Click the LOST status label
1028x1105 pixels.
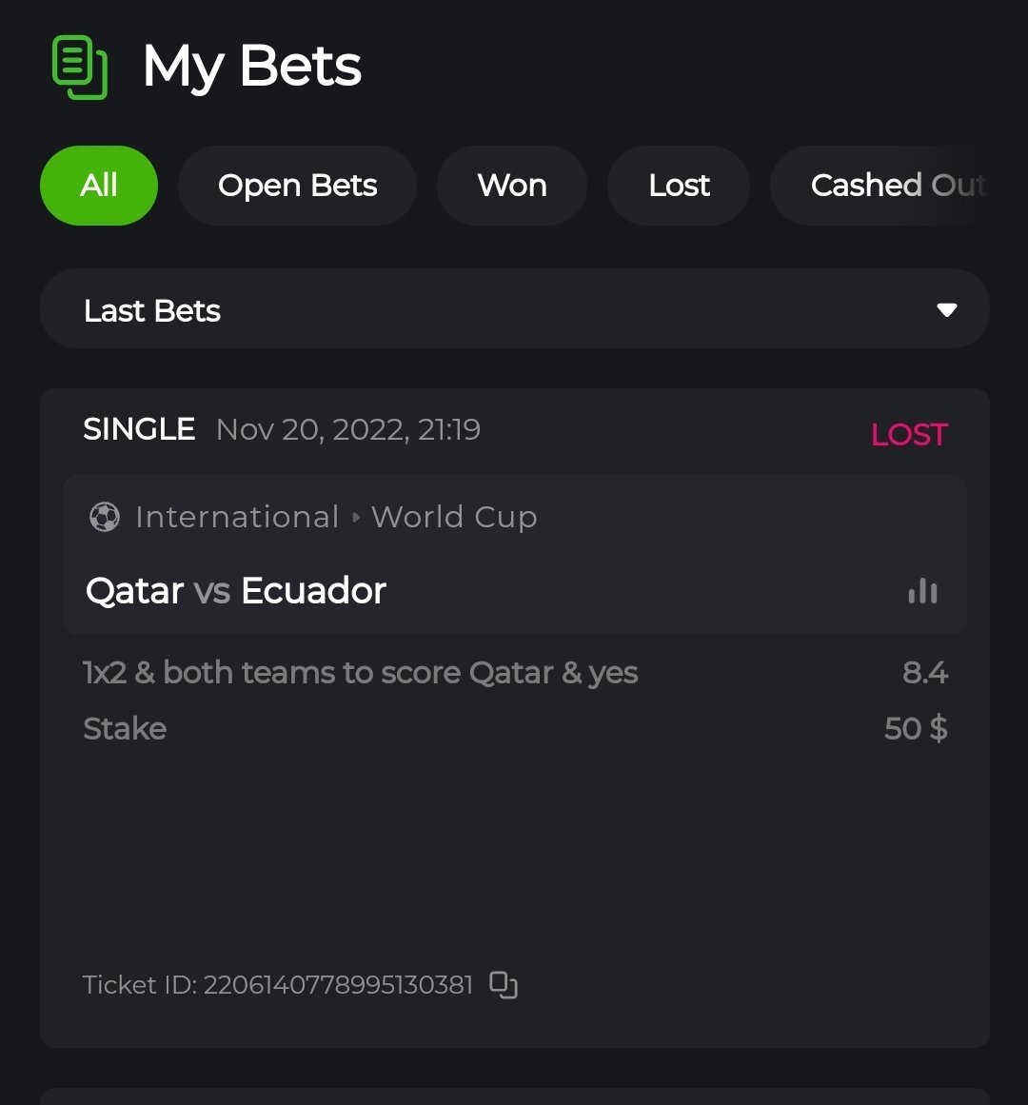point(909,435)
